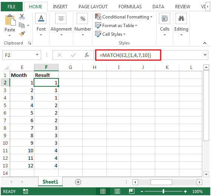Click the zoom slider handle
211x196 pixels.
[x=163, y=191]
